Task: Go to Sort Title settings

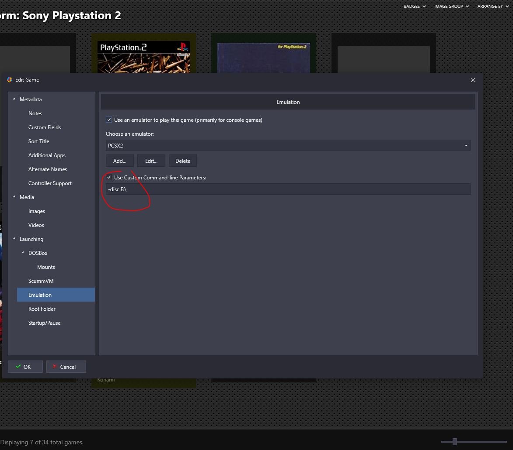Action: pos(38,141)
